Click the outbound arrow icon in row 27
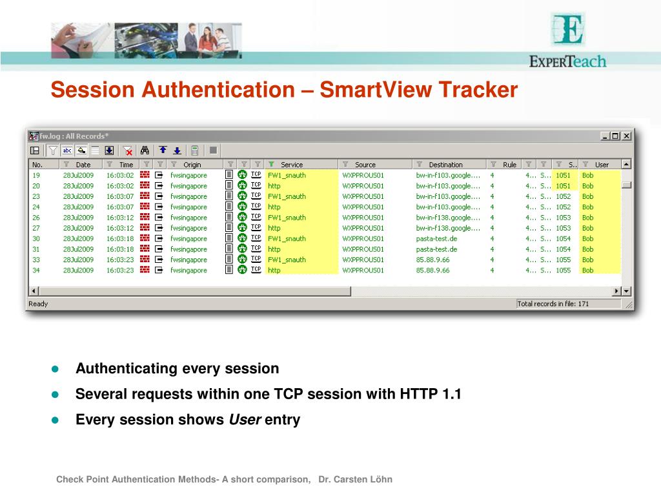The width and height of the screenshot is (661, 496). (x=159, y=227)
